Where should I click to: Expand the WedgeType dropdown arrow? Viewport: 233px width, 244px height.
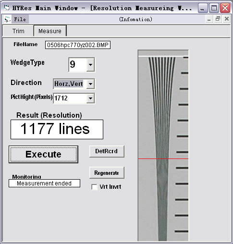pos(90,65)
